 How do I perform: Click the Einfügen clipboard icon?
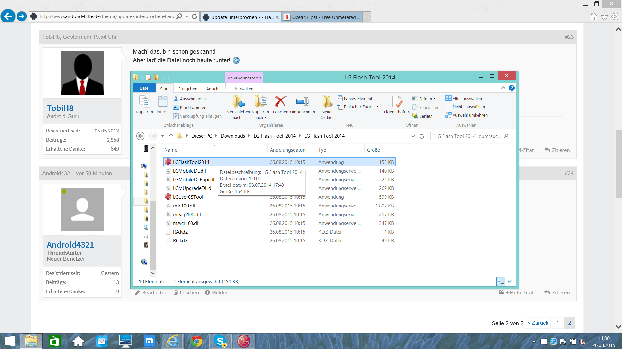click(x=162, y=104)
